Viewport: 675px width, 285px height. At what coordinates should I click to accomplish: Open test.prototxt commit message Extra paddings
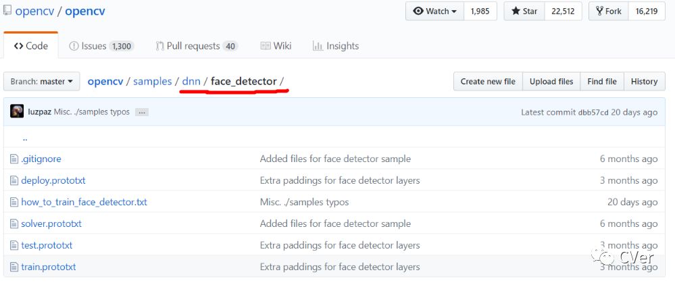340,245
